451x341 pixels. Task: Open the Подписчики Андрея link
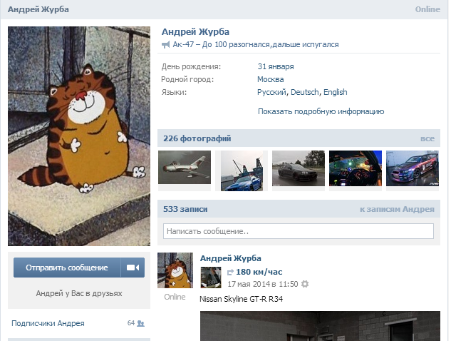click(48, 323)
